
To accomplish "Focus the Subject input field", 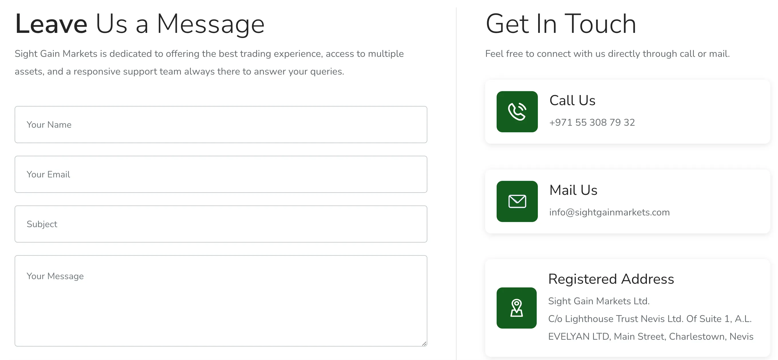I will tap(221, 224).
